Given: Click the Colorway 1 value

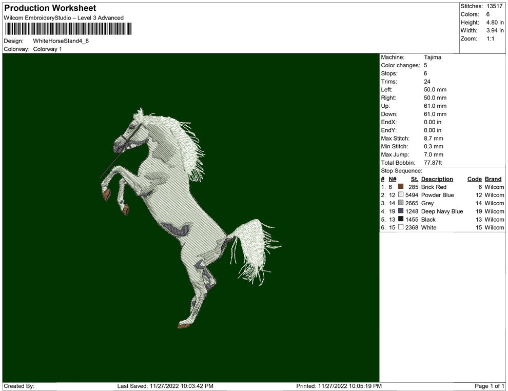Looking at the screenshot, I should [x=47, y=49].
